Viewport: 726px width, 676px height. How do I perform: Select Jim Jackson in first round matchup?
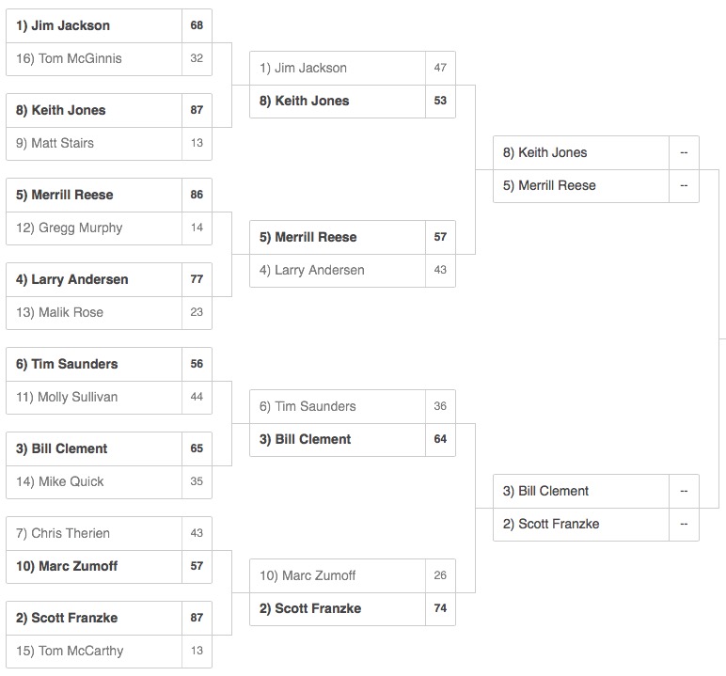109,26
